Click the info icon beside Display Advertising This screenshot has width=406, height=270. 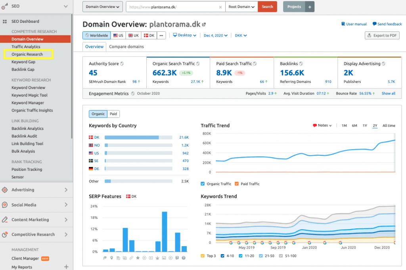pyautogui.click(x=383, y=64)
